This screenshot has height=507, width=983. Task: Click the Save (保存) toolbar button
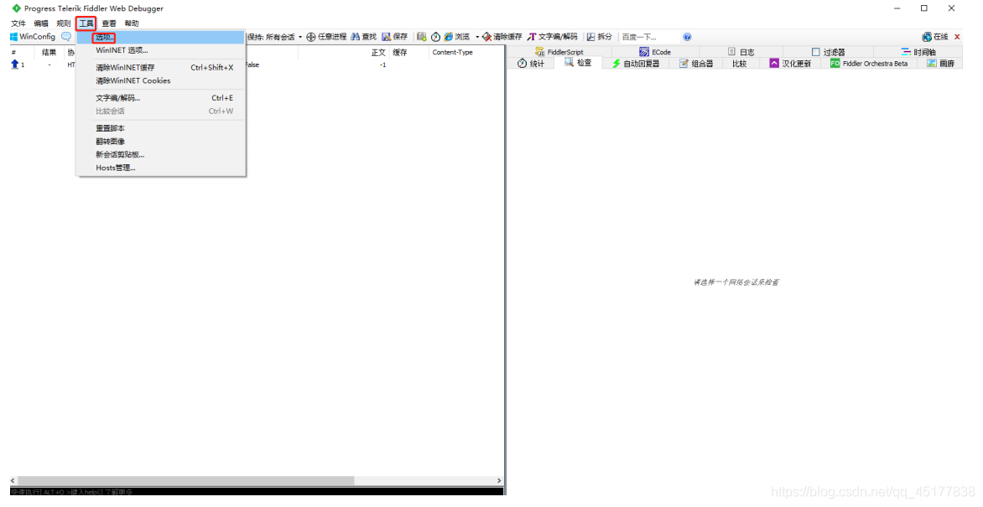pos(394,37)
